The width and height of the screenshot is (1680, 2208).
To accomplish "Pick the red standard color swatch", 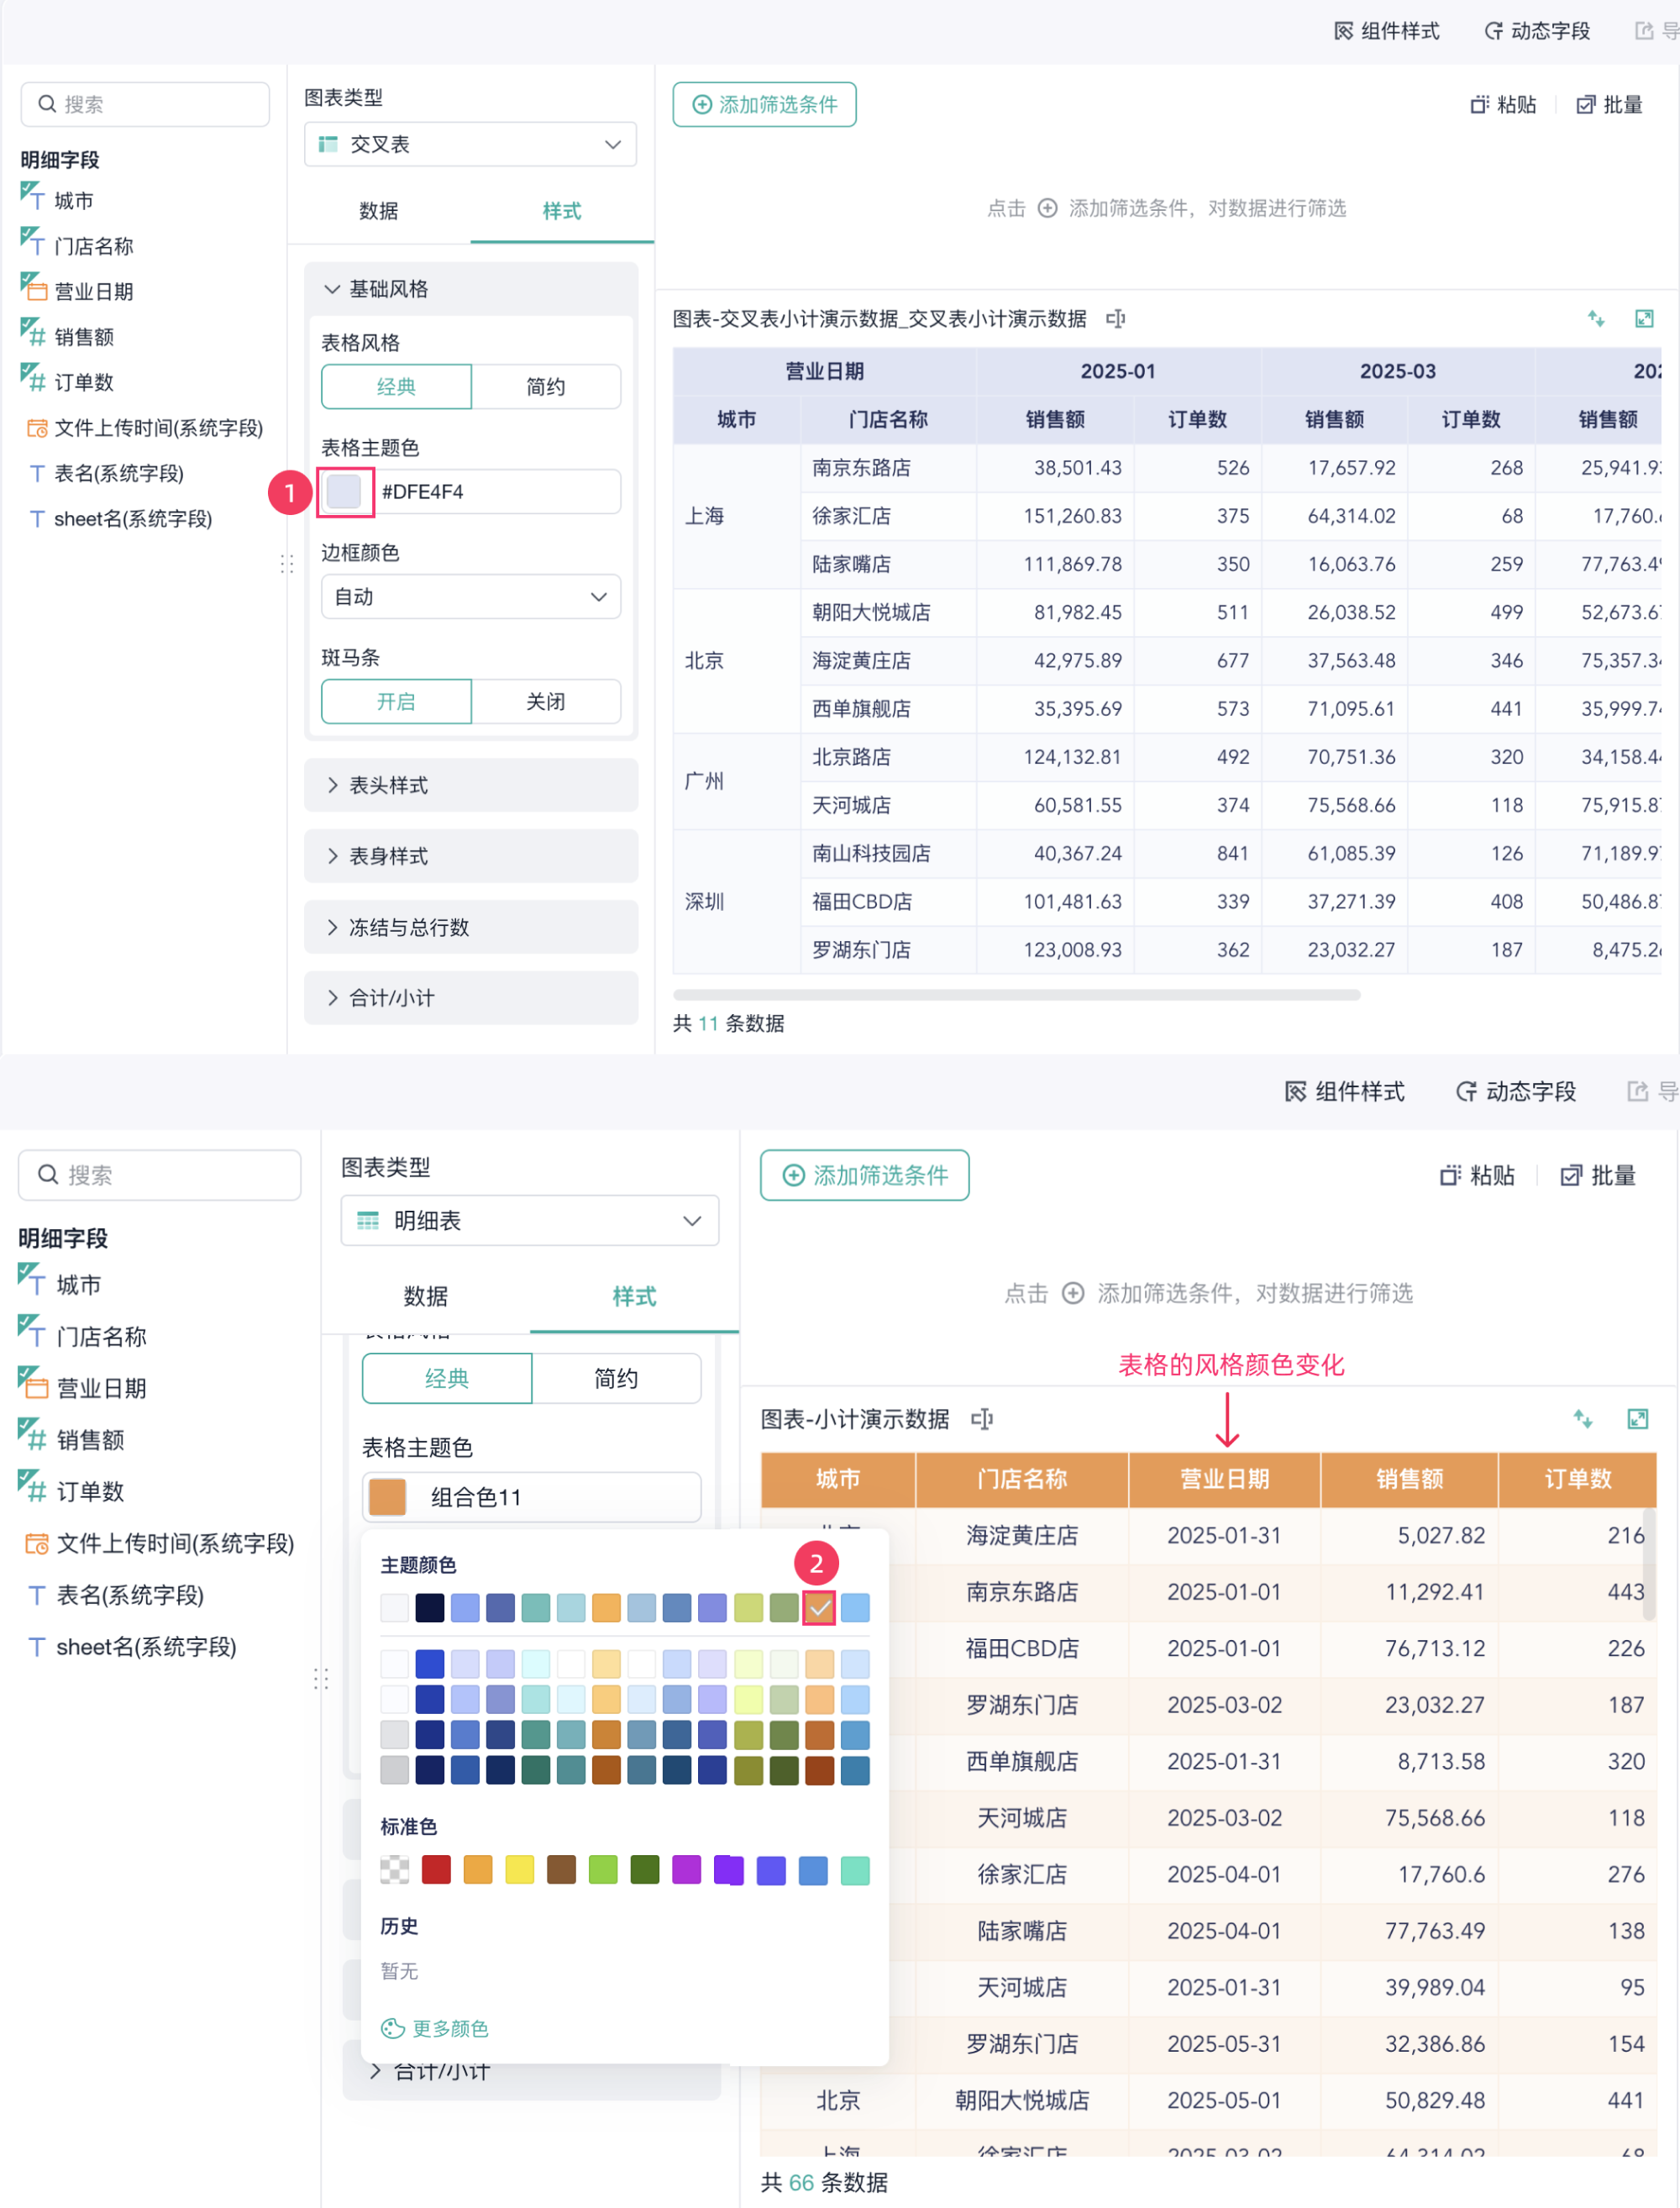I will click(x=436, y=1869).
